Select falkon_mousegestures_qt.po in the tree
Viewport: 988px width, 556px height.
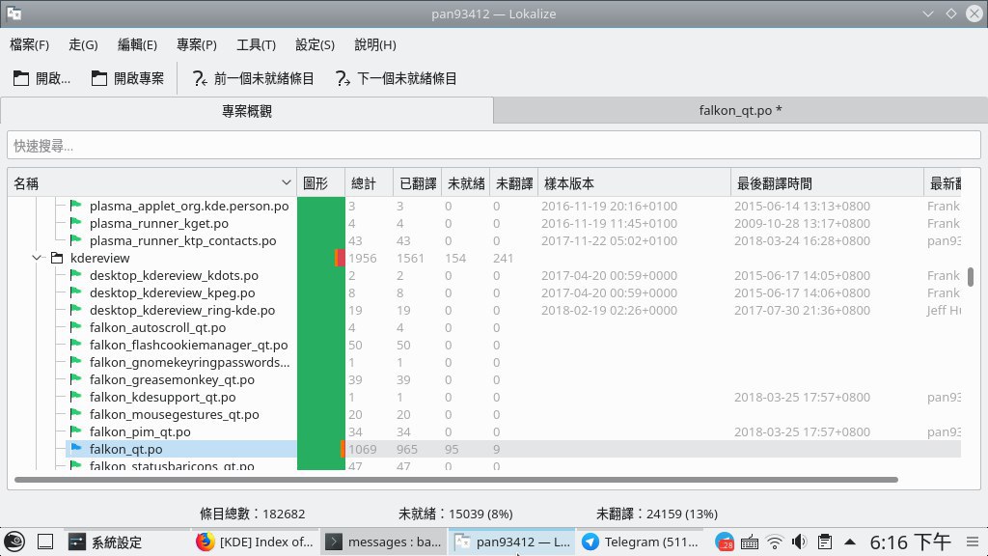pos(174,414)
